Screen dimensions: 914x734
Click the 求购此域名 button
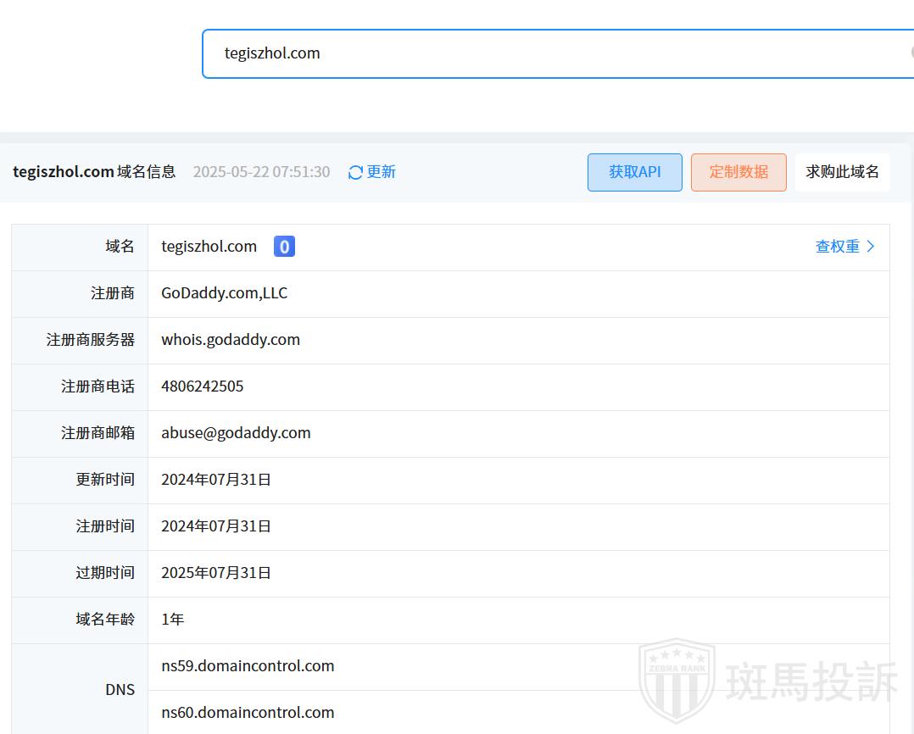point(842,172)
